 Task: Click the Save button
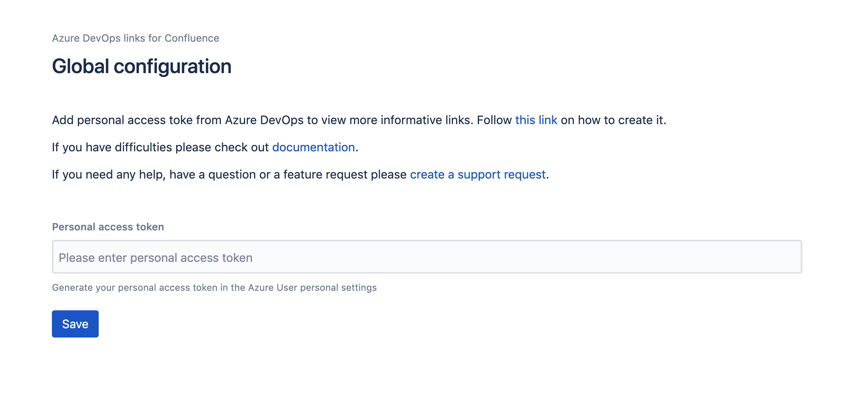[75, 324]
